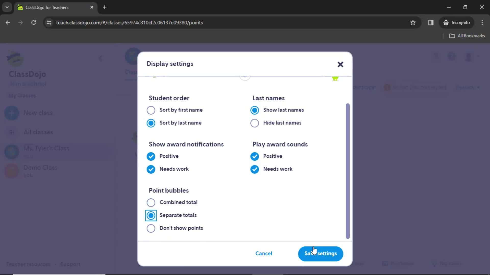Screen dimensions: 490x275
Task: Uncheck Positive under Show award notifications
Action: tap(151, 156)
